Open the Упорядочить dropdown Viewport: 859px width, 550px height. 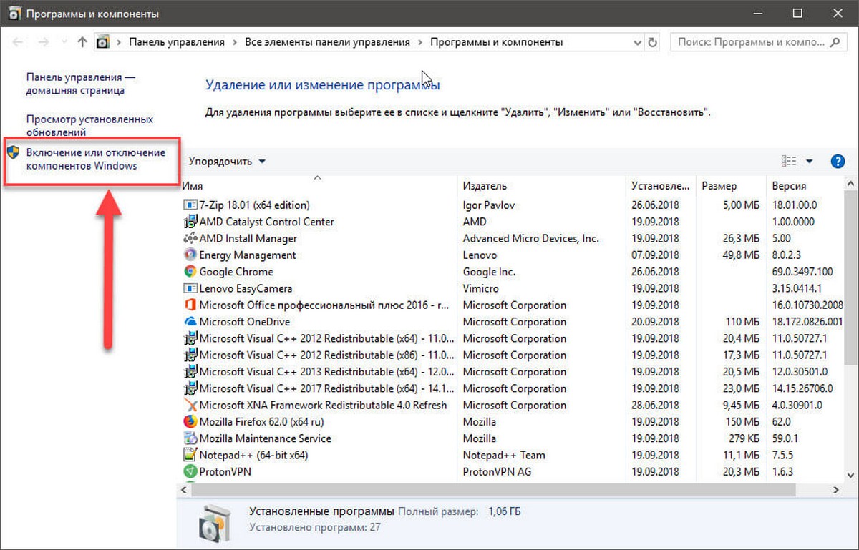(227, 161)
